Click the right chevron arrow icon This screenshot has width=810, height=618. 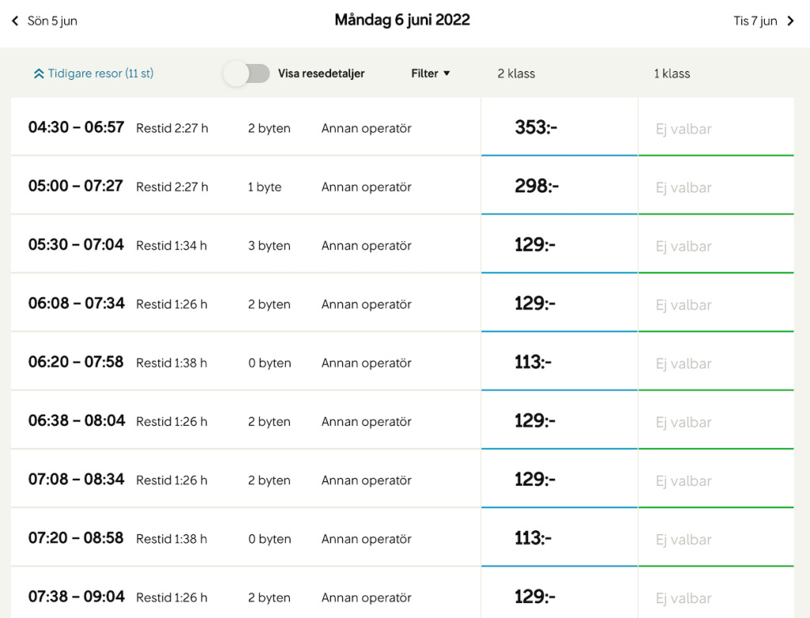[790, 21]
